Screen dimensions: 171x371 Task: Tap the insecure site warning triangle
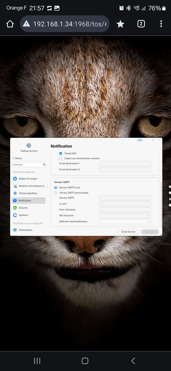[x=26, y=24]
